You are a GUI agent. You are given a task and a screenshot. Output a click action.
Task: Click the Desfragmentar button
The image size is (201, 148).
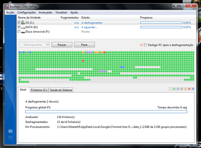point(33,45)
